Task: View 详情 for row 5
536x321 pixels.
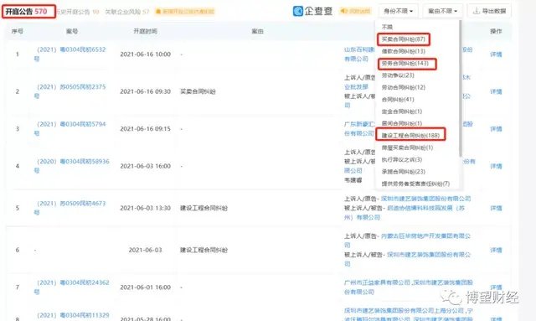Action: 496,208
